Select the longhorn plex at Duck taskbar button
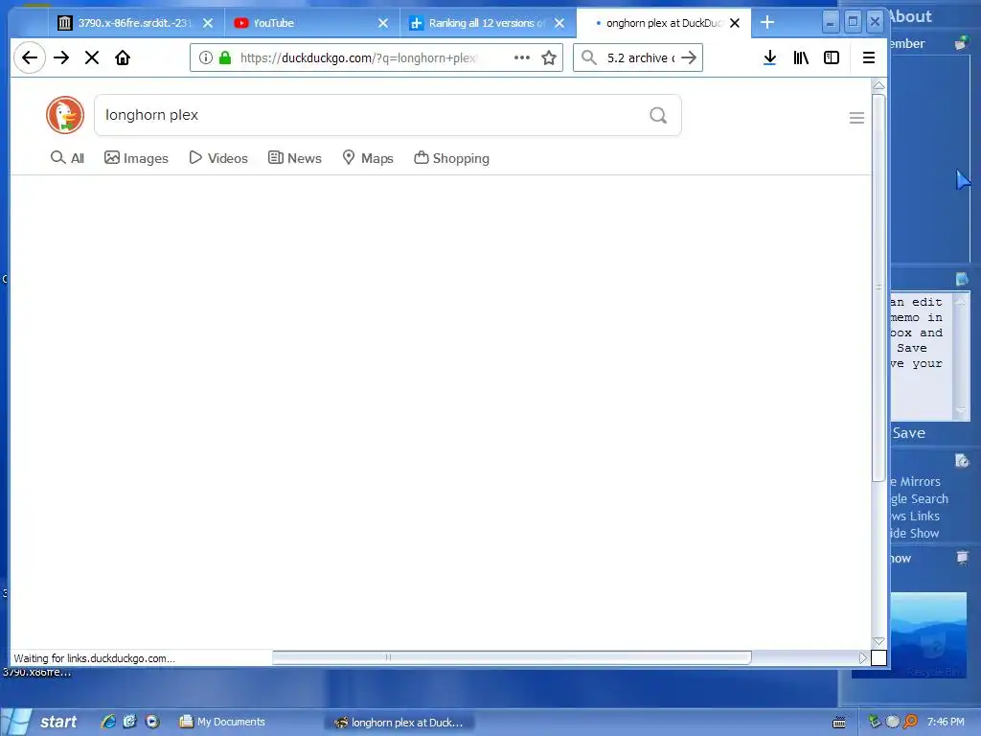 399,723
